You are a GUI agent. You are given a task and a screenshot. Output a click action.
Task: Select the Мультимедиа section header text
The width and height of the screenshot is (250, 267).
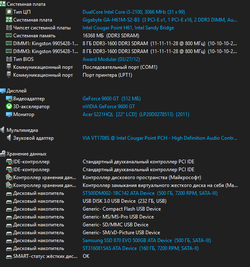point(22,130)
